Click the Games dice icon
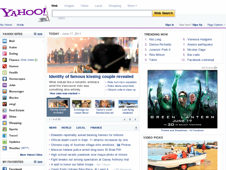This screenshot has height=170, width=226. (5, 66)
